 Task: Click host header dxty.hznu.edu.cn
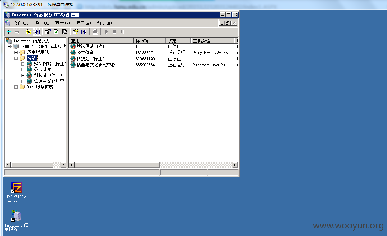211,53
